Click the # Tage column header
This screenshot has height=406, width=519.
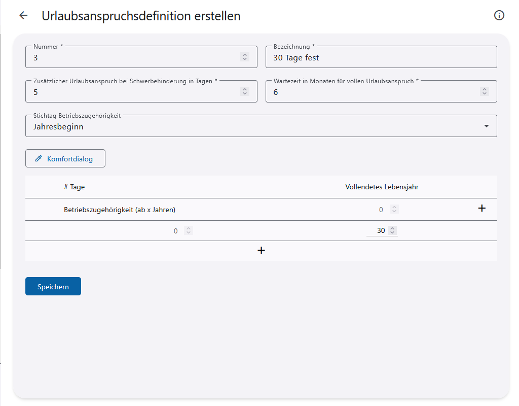(74, 186)
